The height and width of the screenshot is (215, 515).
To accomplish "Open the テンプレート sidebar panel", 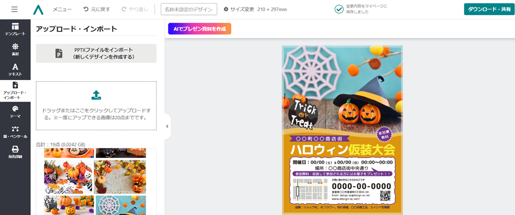I will point(15,29).
